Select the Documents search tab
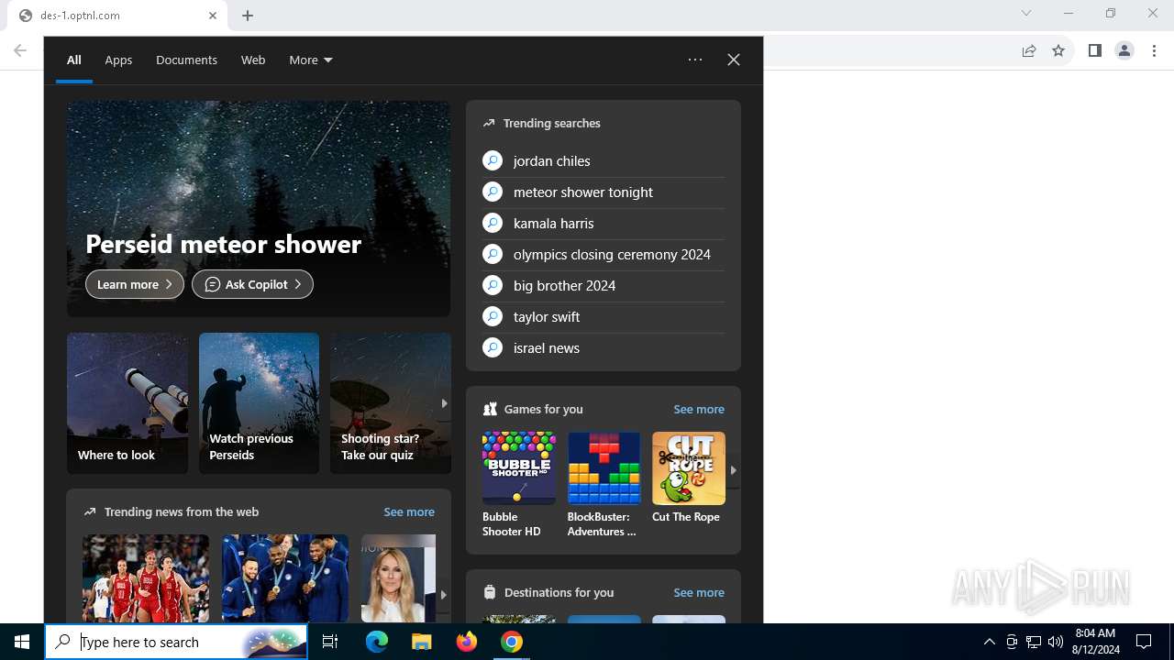Viewport: 1174px width, 660px height. (x=186, y=60)
